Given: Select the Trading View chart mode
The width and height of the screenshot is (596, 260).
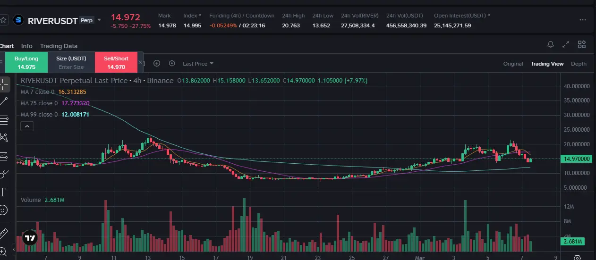Looking at the screenshot, I should [x=547, y=64].
